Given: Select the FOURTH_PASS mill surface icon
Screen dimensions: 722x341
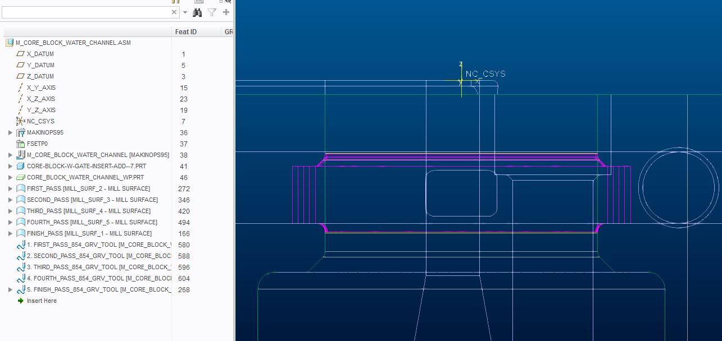Looking at the screenshot, I should click(x=21, y=222).
